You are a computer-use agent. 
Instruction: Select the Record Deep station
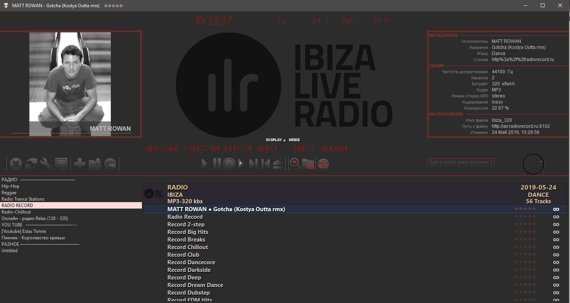[184, 278]
